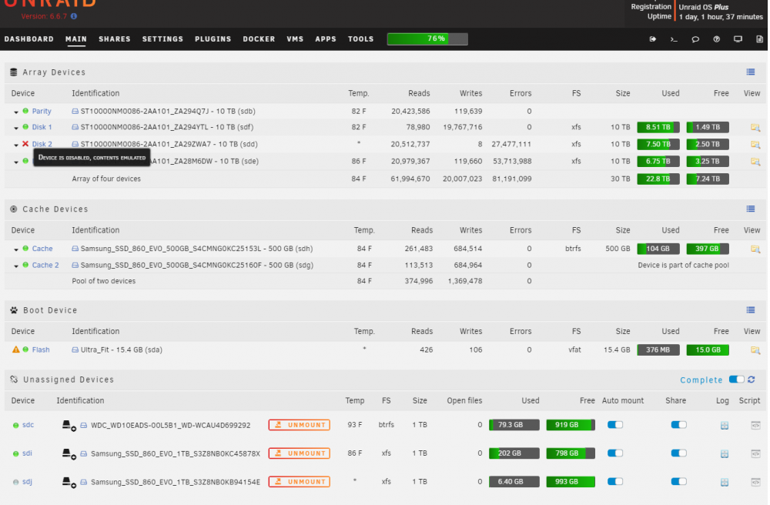This screenshot has width=770, height=505.
Task: Browse Cache contents via View icon
Action: point(755,249)
